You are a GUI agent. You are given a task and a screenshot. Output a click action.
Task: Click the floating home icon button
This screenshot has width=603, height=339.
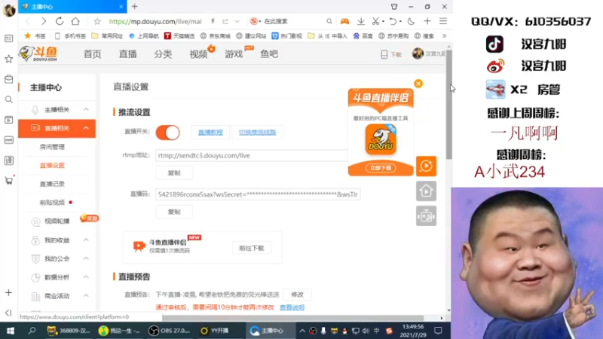(426, 191)
